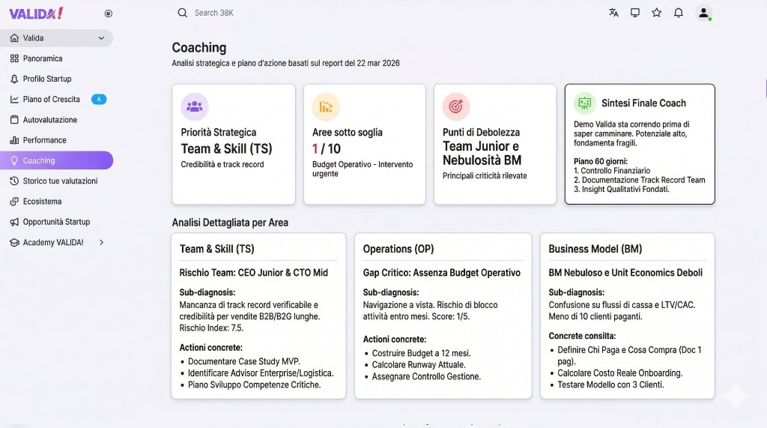
Task: Click Calcolare Runway Attuale bullet
Action: [419, 365]
